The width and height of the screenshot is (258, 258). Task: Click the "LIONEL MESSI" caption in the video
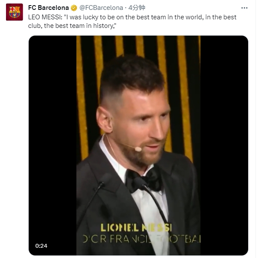[136, 227]
